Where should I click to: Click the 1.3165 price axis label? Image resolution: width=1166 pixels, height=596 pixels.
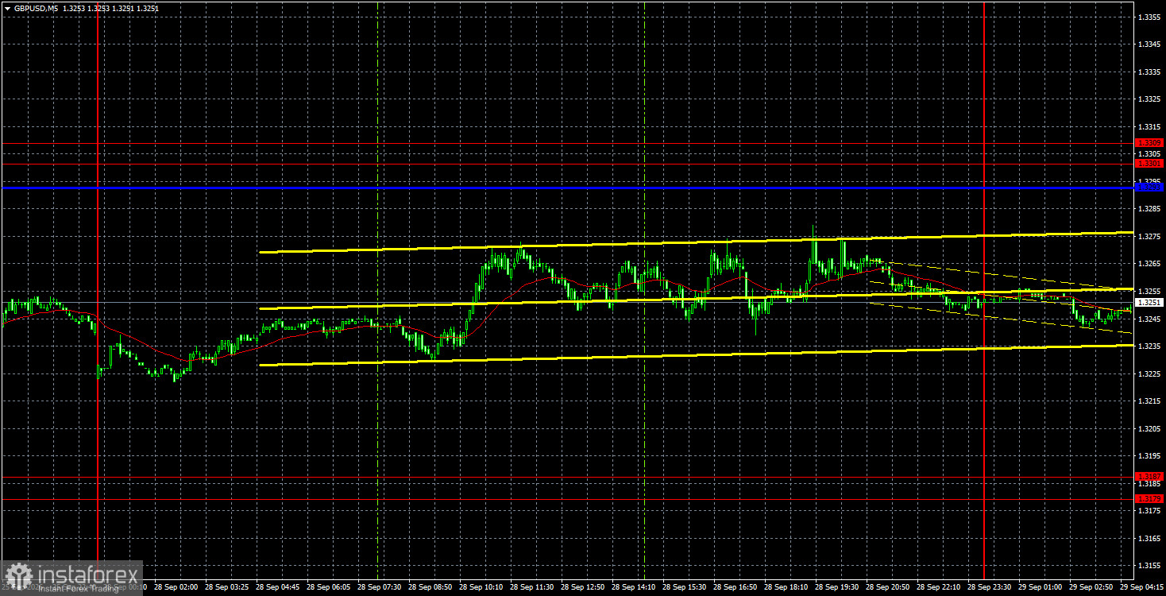[x=1149, y=539]
